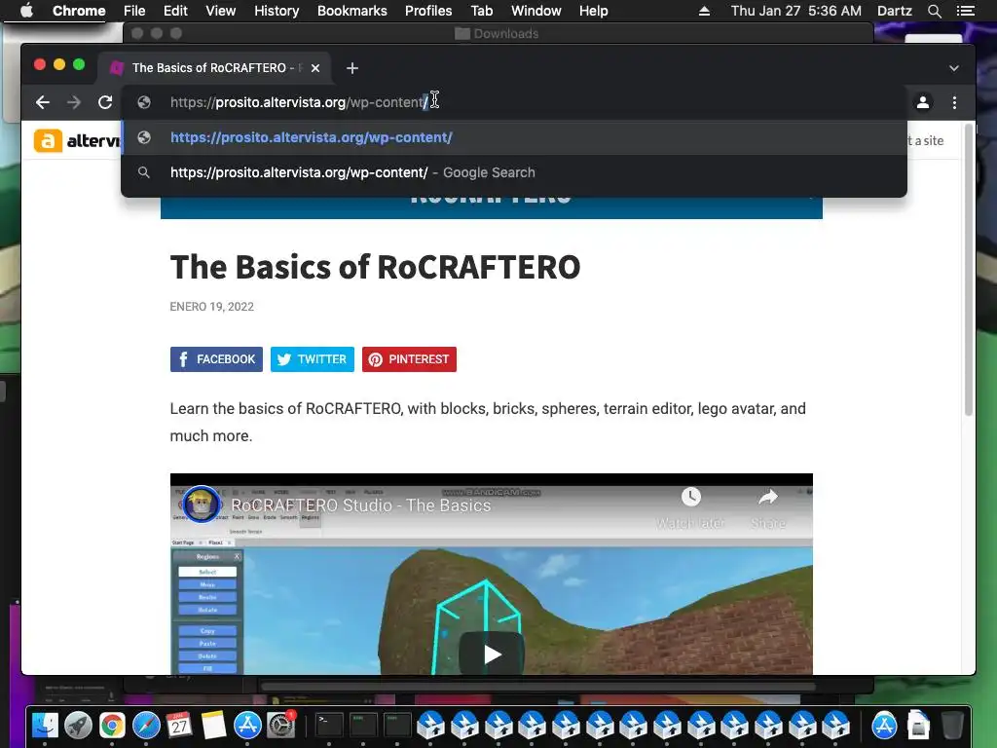
Task: Reload the current page
Action: tap(105, 102)
